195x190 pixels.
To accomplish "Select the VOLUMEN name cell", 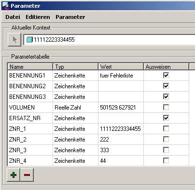I will click(30, 108).
